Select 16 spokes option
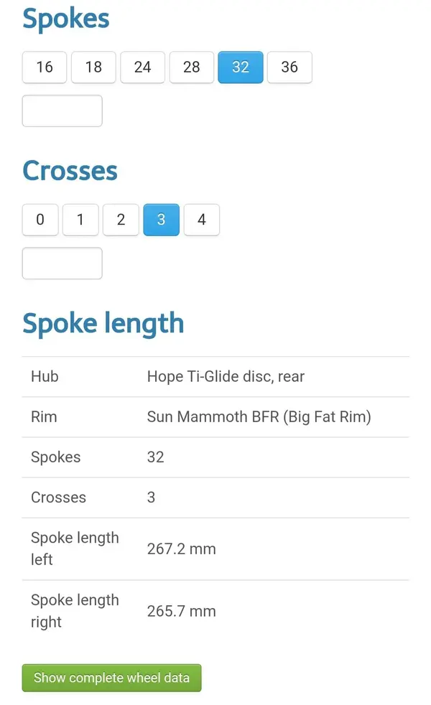This screenshot has height=705, width=431. [45, 67]
